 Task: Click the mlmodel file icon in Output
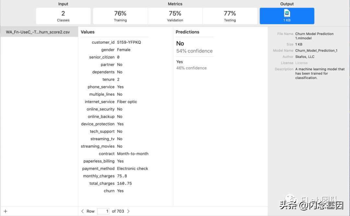[x=287, y=13]
